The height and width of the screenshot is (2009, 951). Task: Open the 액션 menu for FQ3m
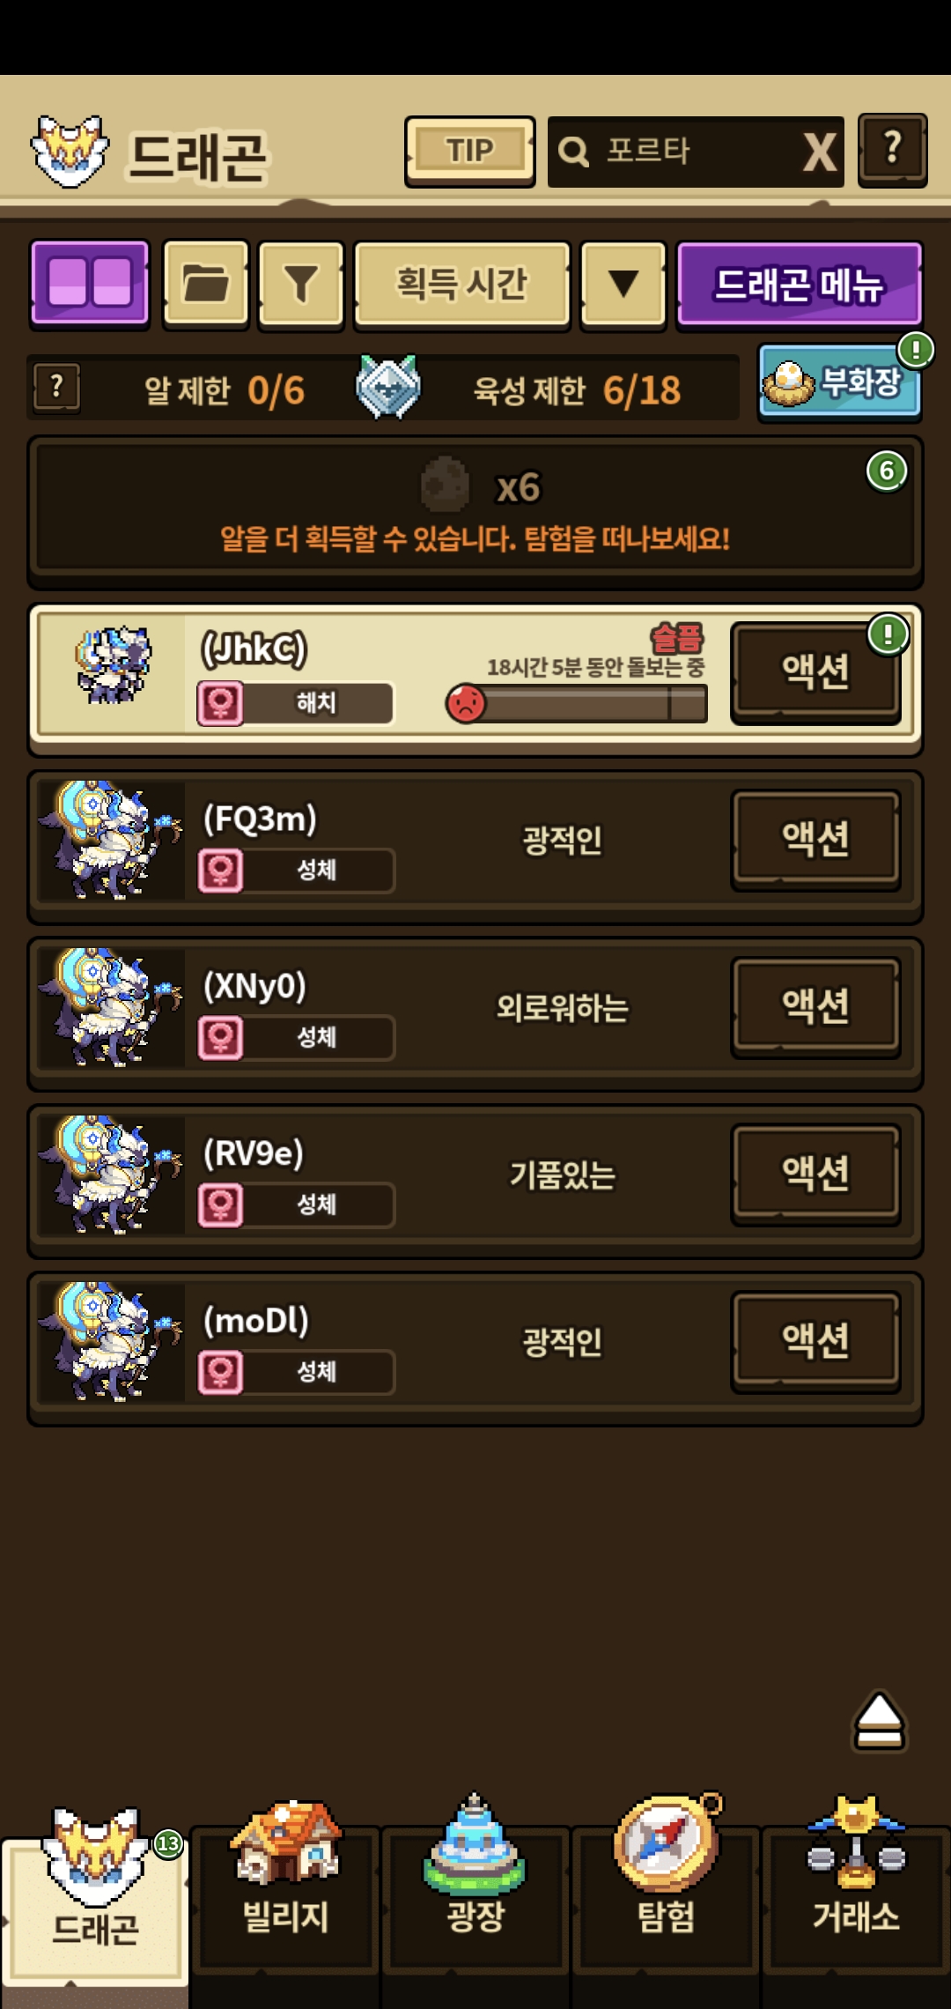click(x=815, y=839)
